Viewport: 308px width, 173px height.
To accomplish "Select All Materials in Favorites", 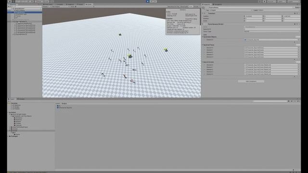I will [17, 105].
